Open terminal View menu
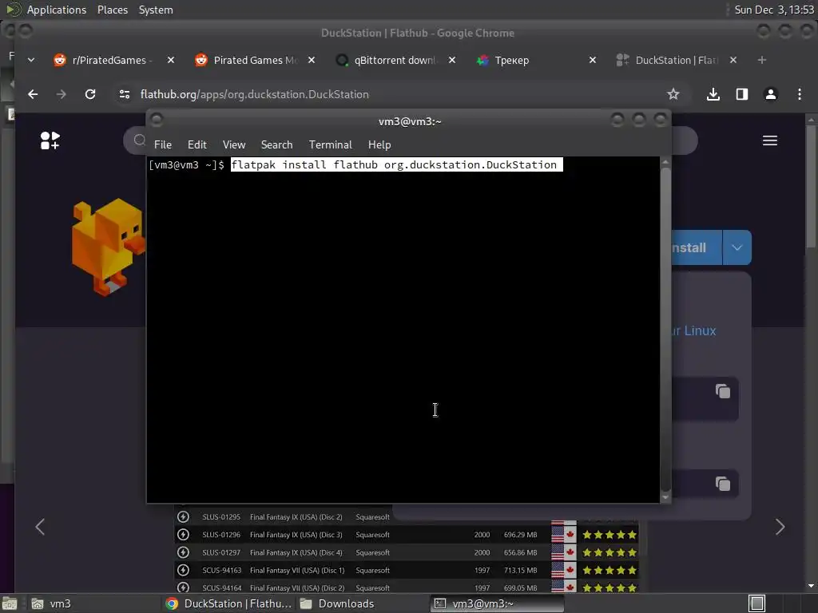The height and width of the screenshot is (613, 818). click(x=234, y=145)
